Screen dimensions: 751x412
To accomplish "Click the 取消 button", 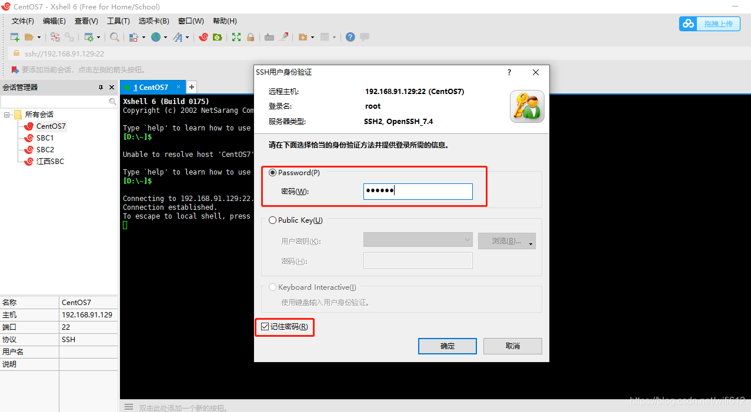I will tap(513, 346).
